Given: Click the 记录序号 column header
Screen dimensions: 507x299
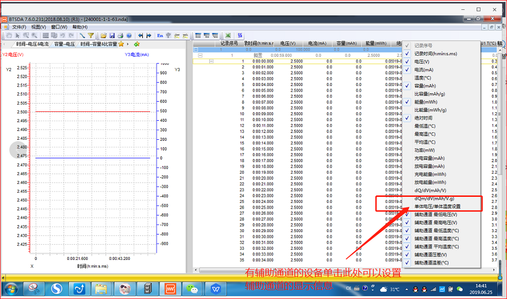Looking at the screenshot, I should point(229,43).
